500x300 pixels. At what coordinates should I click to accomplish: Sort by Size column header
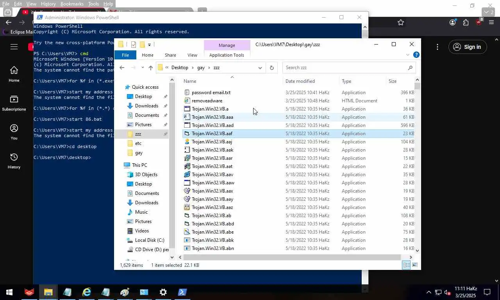(x=393, y=81)
